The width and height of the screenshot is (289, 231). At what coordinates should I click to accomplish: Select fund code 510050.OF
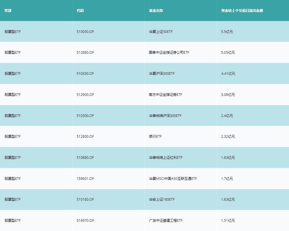[x=85, y=31]
